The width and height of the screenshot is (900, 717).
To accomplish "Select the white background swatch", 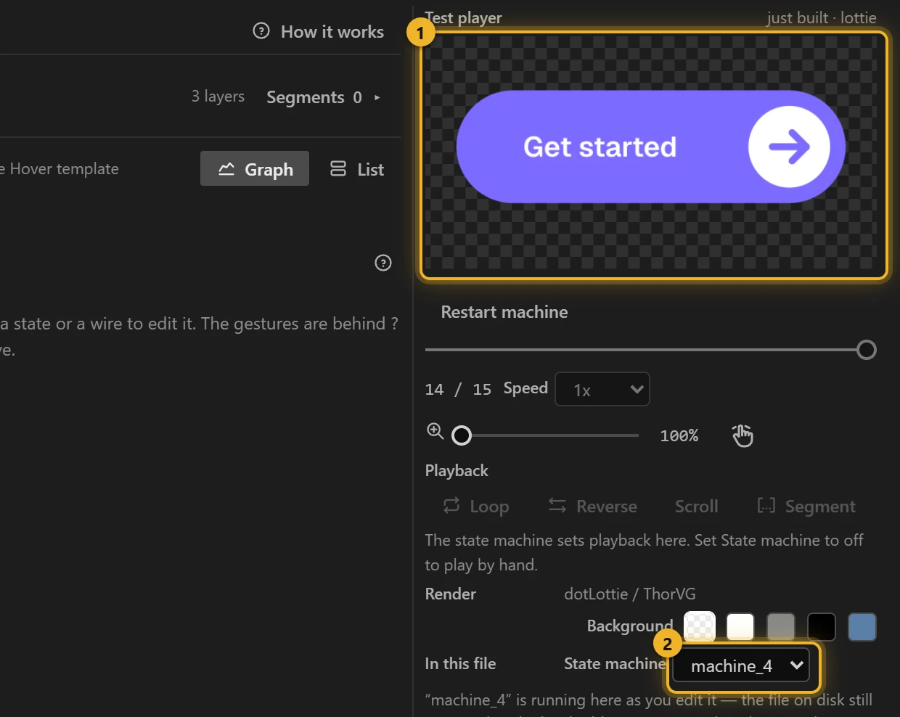I will click(x=740, y=627).
